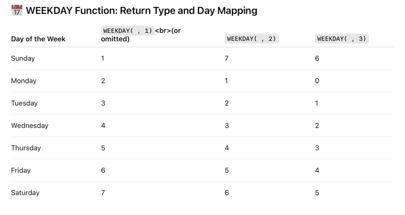The height and width of the screenshot is (215, 405).
Task: Click Saturday's value 7 in first WEEKDAY column
Action: click(x=103, y=193)
